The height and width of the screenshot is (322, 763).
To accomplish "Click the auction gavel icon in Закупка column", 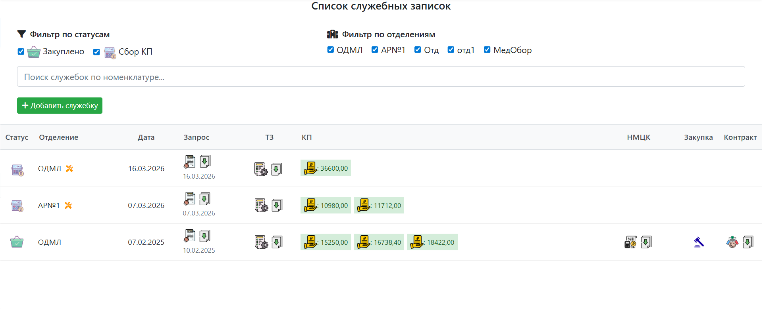I will point(699,242).
